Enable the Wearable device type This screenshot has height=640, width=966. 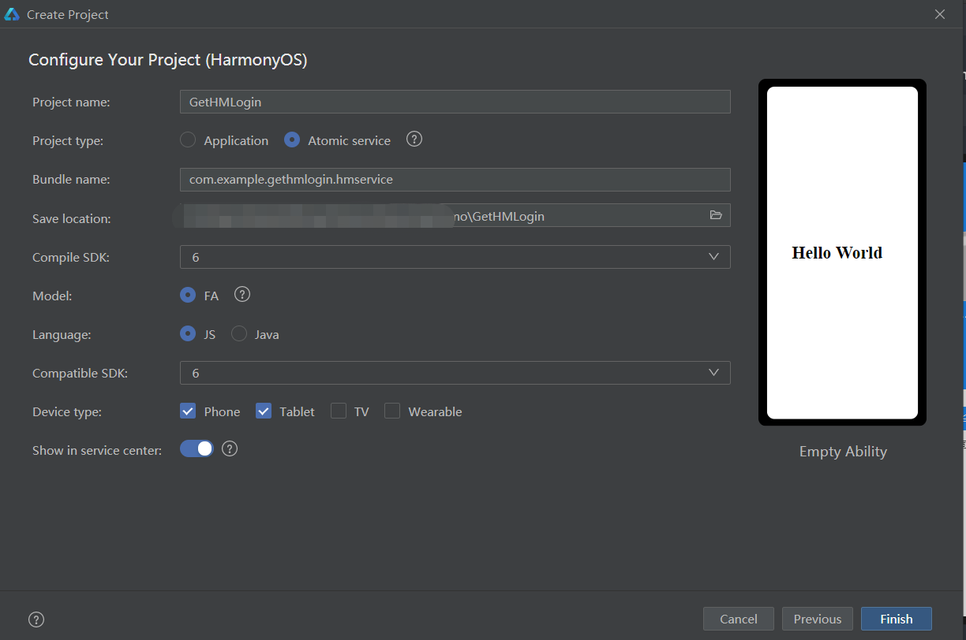click(392, 411)
